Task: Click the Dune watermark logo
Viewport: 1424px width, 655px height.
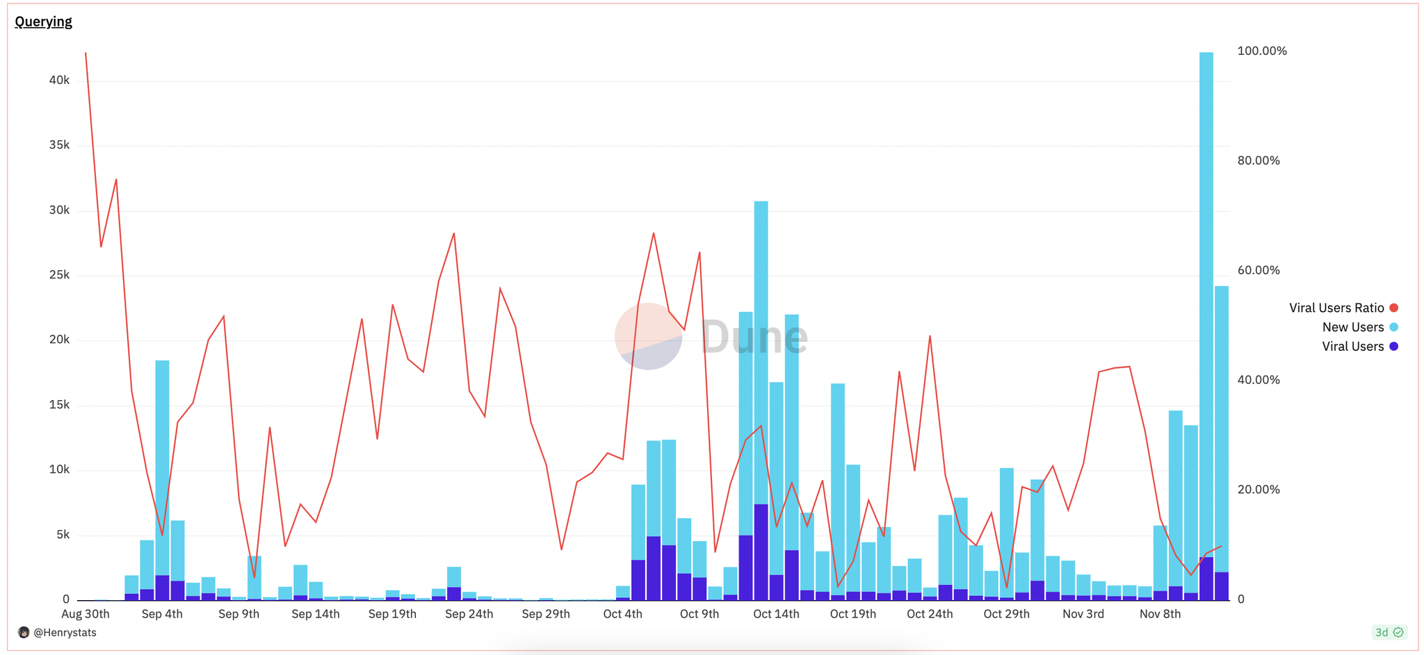Action: coord(711,336)
